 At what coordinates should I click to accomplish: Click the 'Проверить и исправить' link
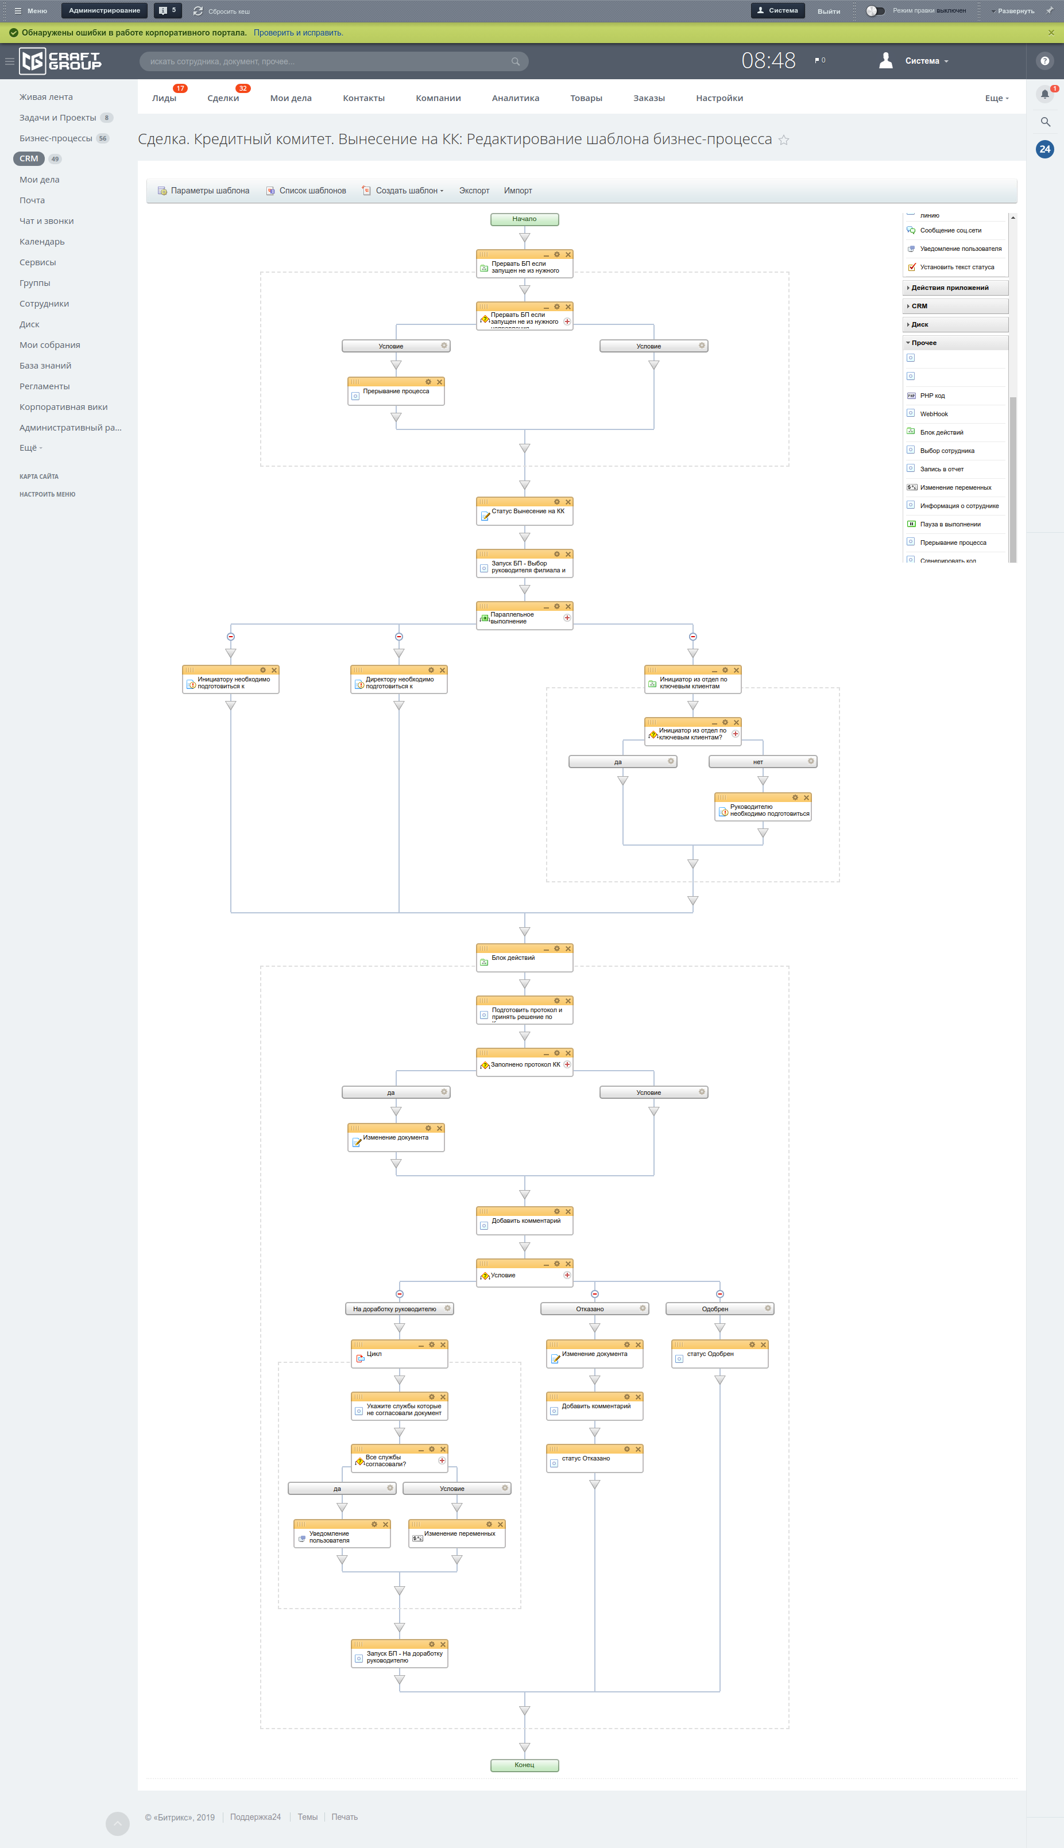[x=298, y=33]
